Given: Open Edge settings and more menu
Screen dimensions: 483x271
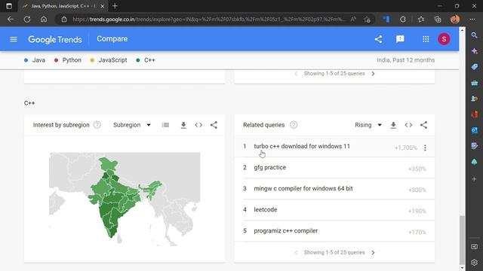Looking at the screenshot, I should [x=472, y=20].
